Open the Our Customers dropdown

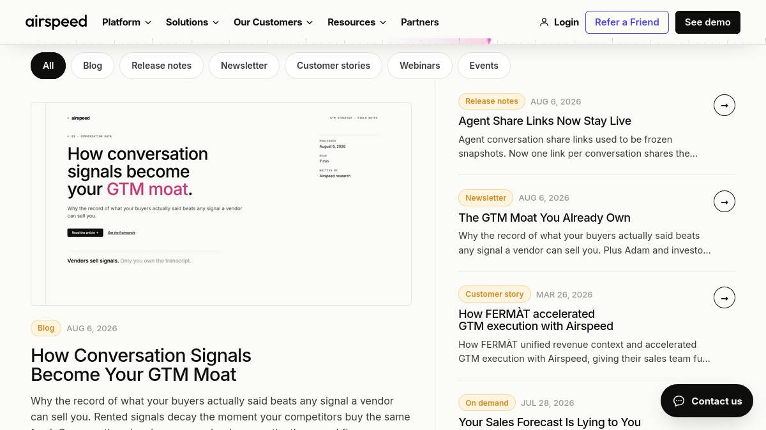pyautogui.click(x=273, y=22)
